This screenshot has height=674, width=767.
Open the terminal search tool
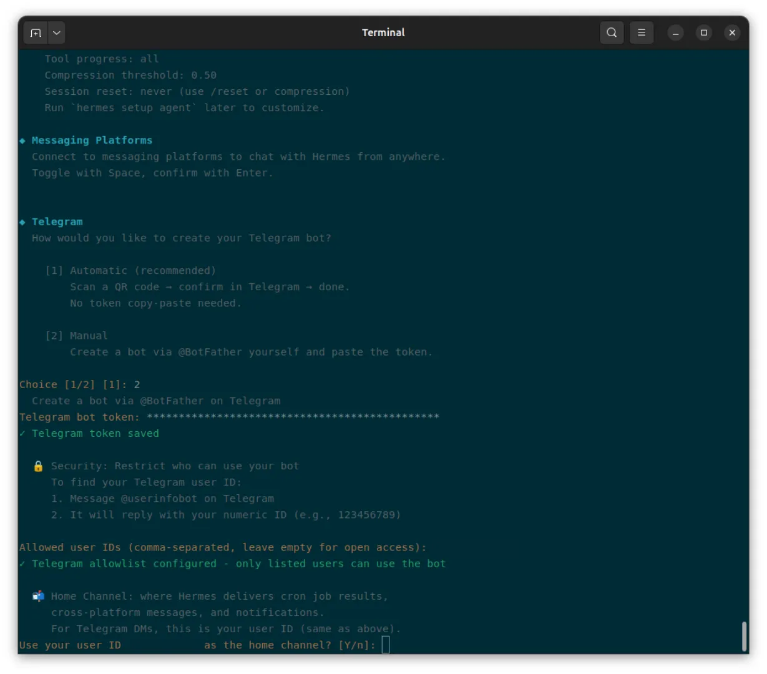(612, 32)
